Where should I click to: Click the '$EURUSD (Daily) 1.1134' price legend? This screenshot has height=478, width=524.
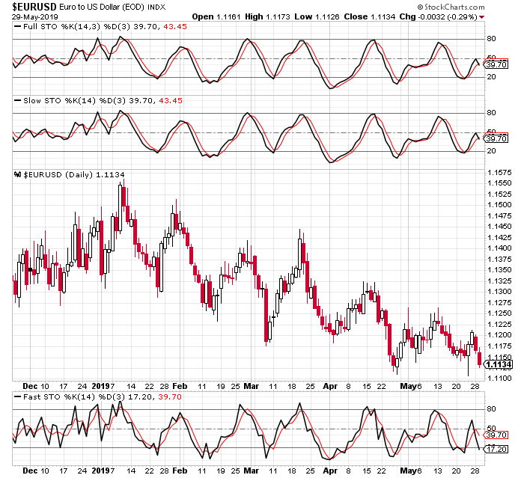74,175
